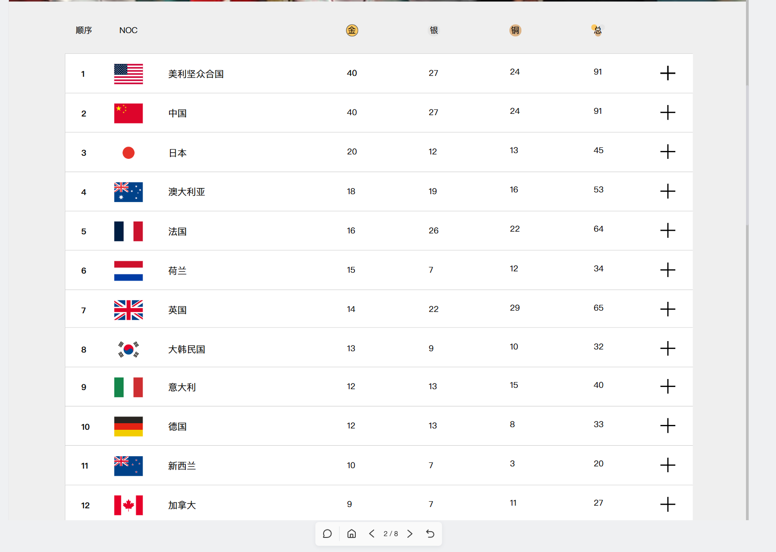Viewport: 776px width, 552px height.
Task: Expand the United States row
Action: click(x=668, y=73)
